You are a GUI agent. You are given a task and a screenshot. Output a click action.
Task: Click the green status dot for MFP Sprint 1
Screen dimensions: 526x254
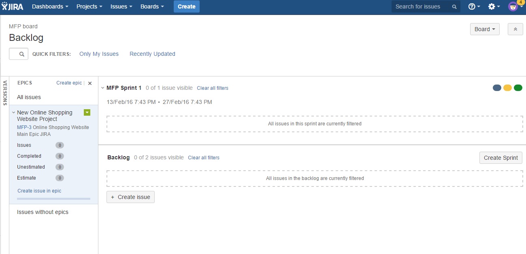click(x=518, y=87)
